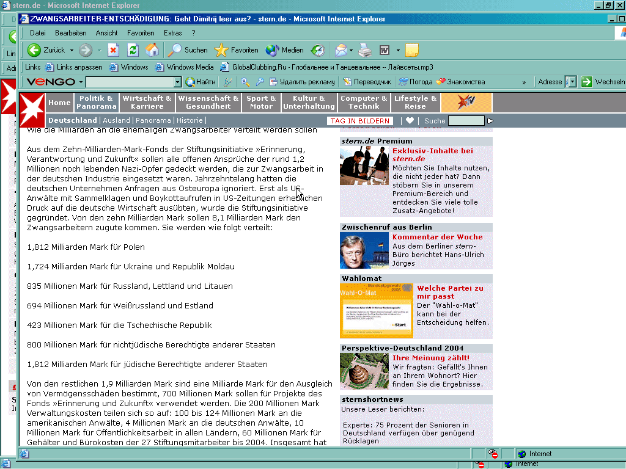Go back with the green Zurück arrow
Image resolution: width=626 pixels, height=469 pixels.
(46, 50)
